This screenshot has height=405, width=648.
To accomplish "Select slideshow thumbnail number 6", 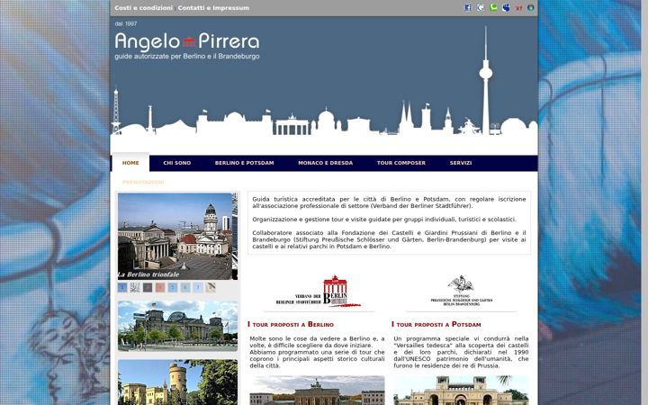I will [x=185, y=287].
